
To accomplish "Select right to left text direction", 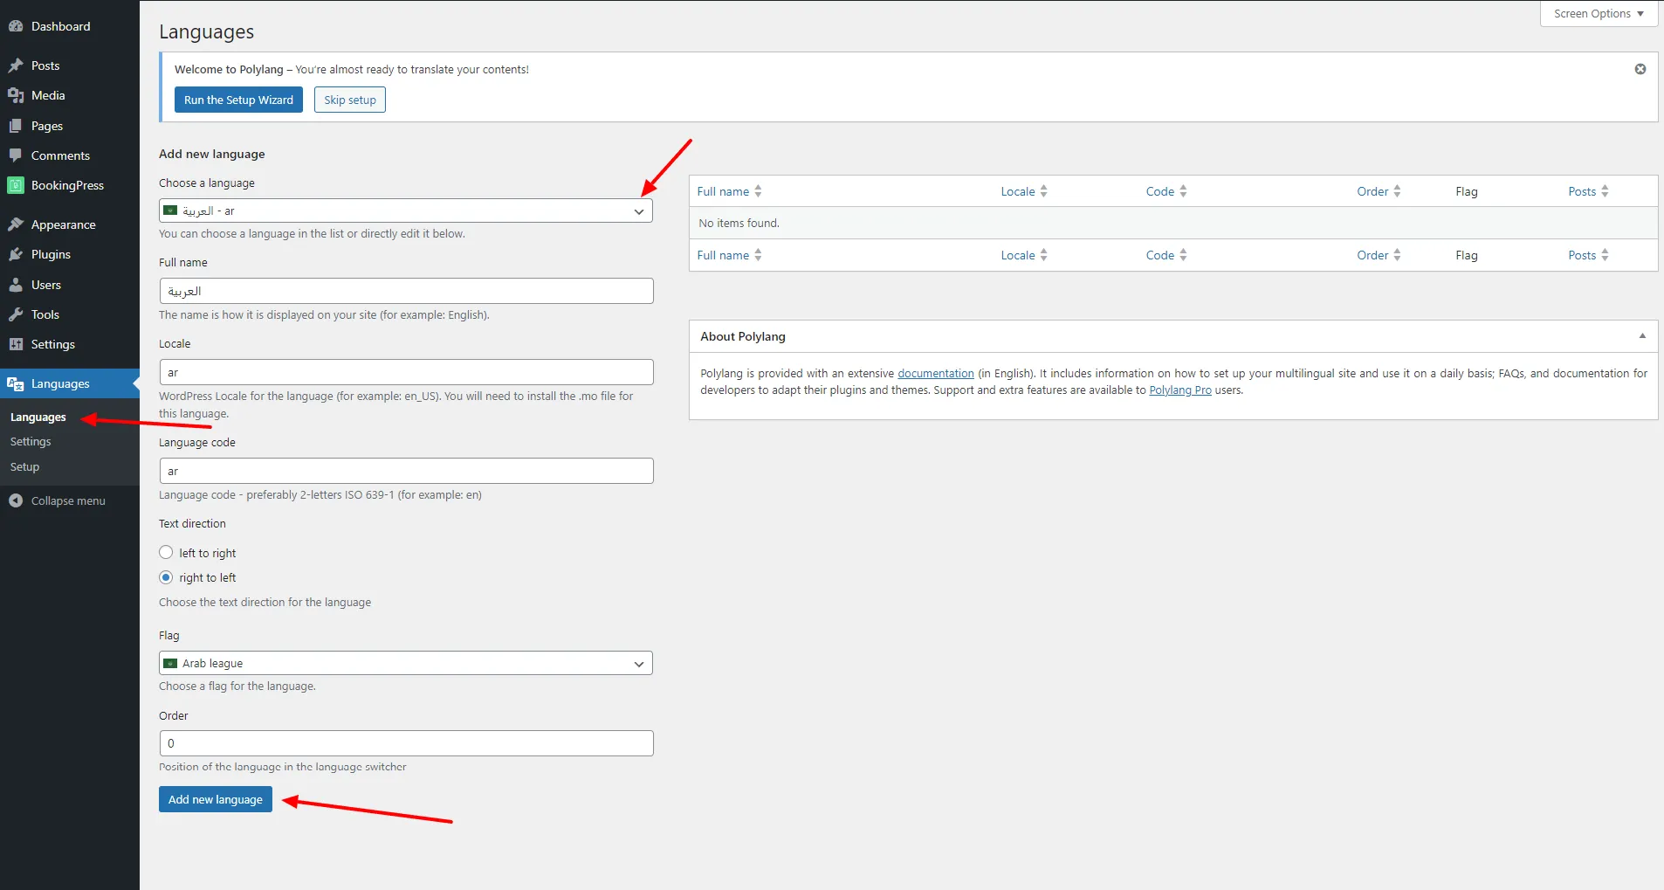I will click(166, 577).
